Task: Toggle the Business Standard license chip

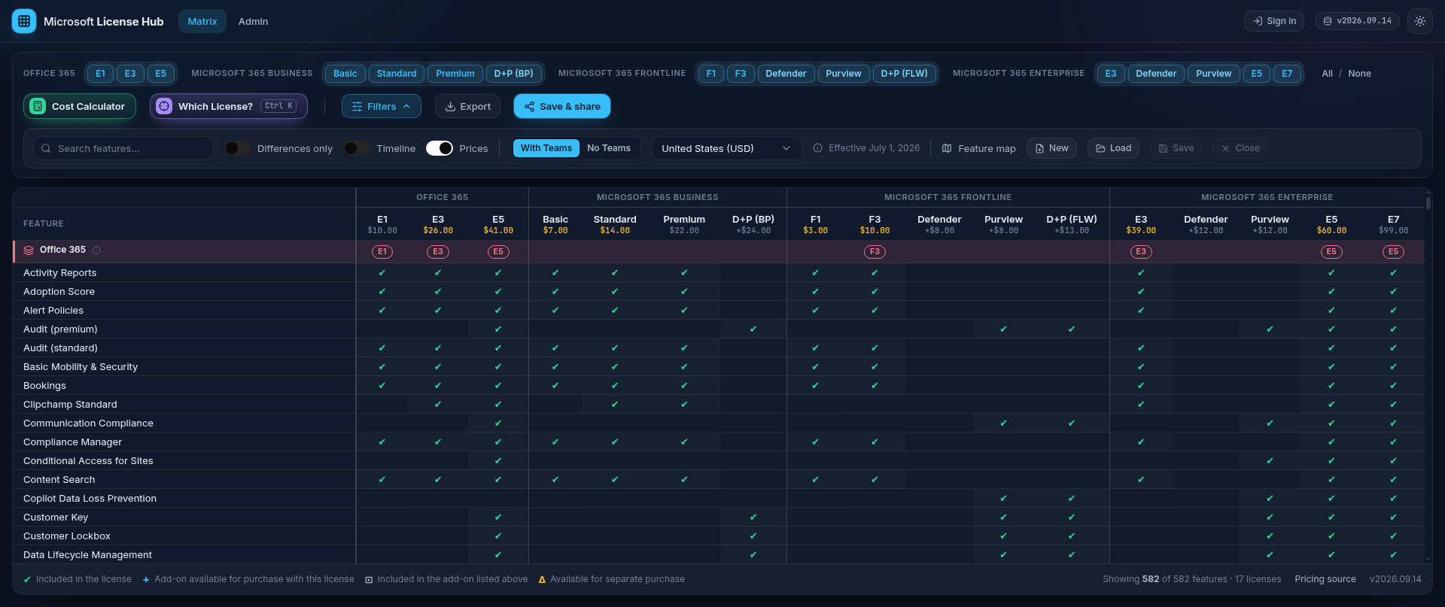Action: [397, 73]
